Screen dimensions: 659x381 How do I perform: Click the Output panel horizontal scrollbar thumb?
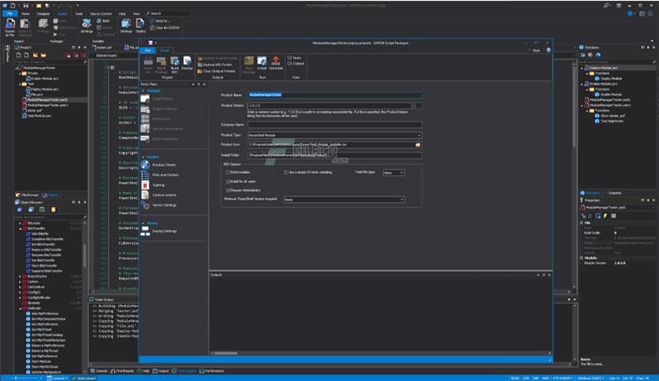[225, 353]
